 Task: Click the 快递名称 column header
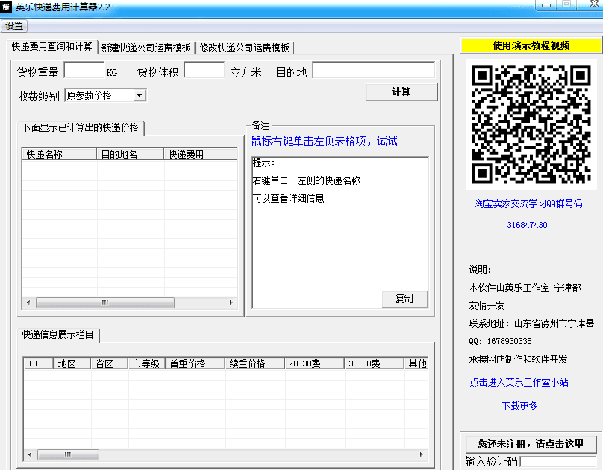coord(60,155)
